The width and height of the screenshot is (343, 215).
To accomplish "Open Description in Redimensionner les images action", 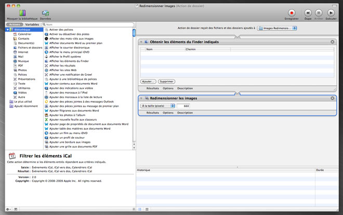I will tap(185, 113).
